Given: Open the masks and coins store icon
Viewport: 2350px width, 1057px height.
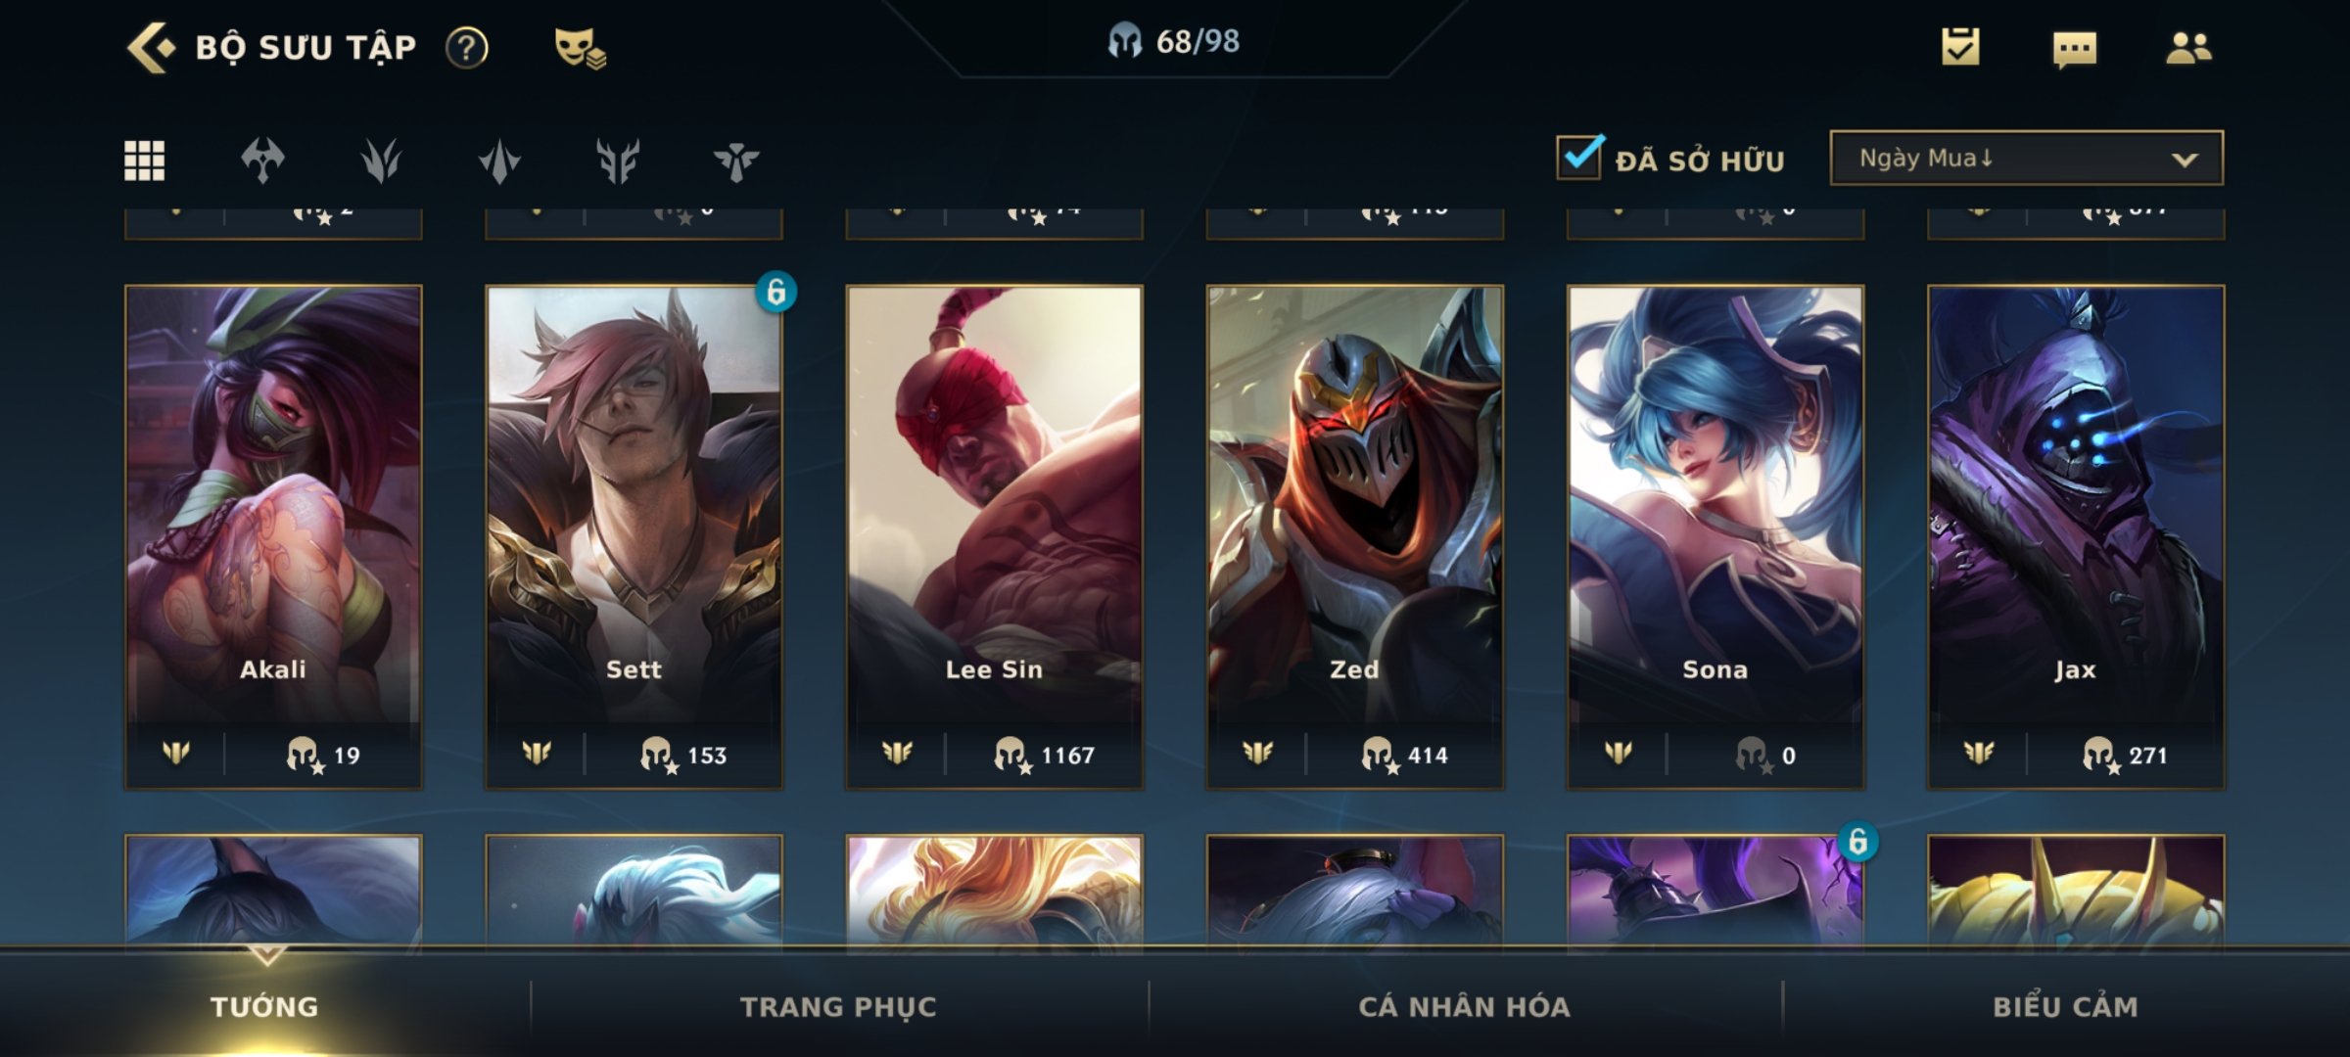Looking at the screenshot, I should (580, 47).
